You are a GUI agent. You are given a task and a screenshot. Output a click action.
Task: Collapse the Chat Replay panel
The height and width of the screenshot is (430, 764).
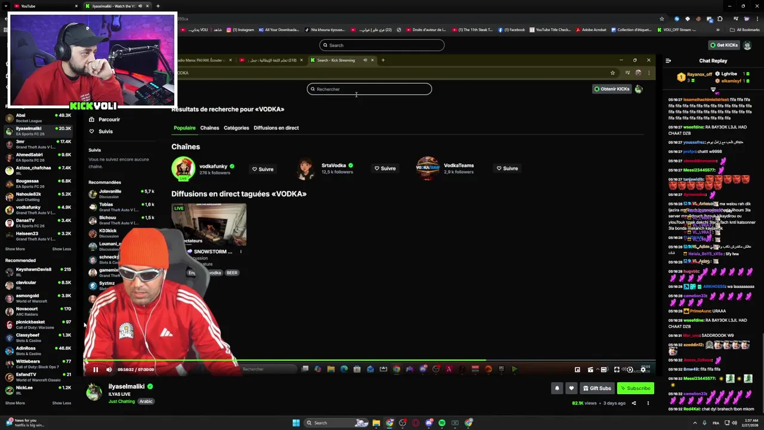(668, 60)
